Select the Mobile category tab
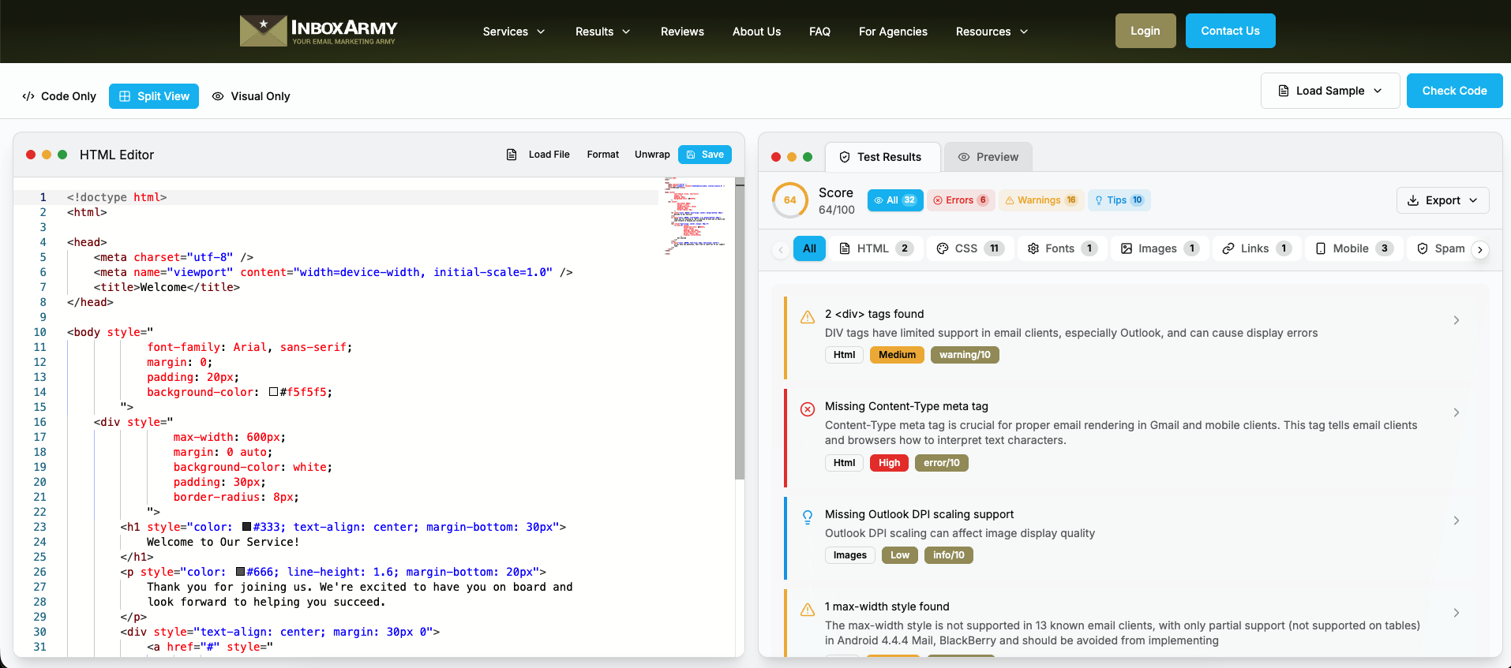 (x=1354, y=248)
